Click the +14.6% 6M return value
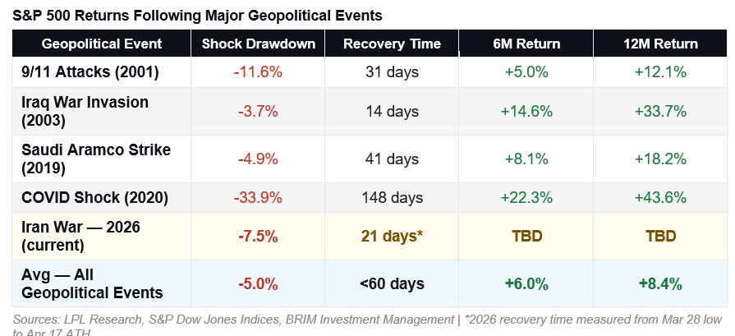 (526, 111)
